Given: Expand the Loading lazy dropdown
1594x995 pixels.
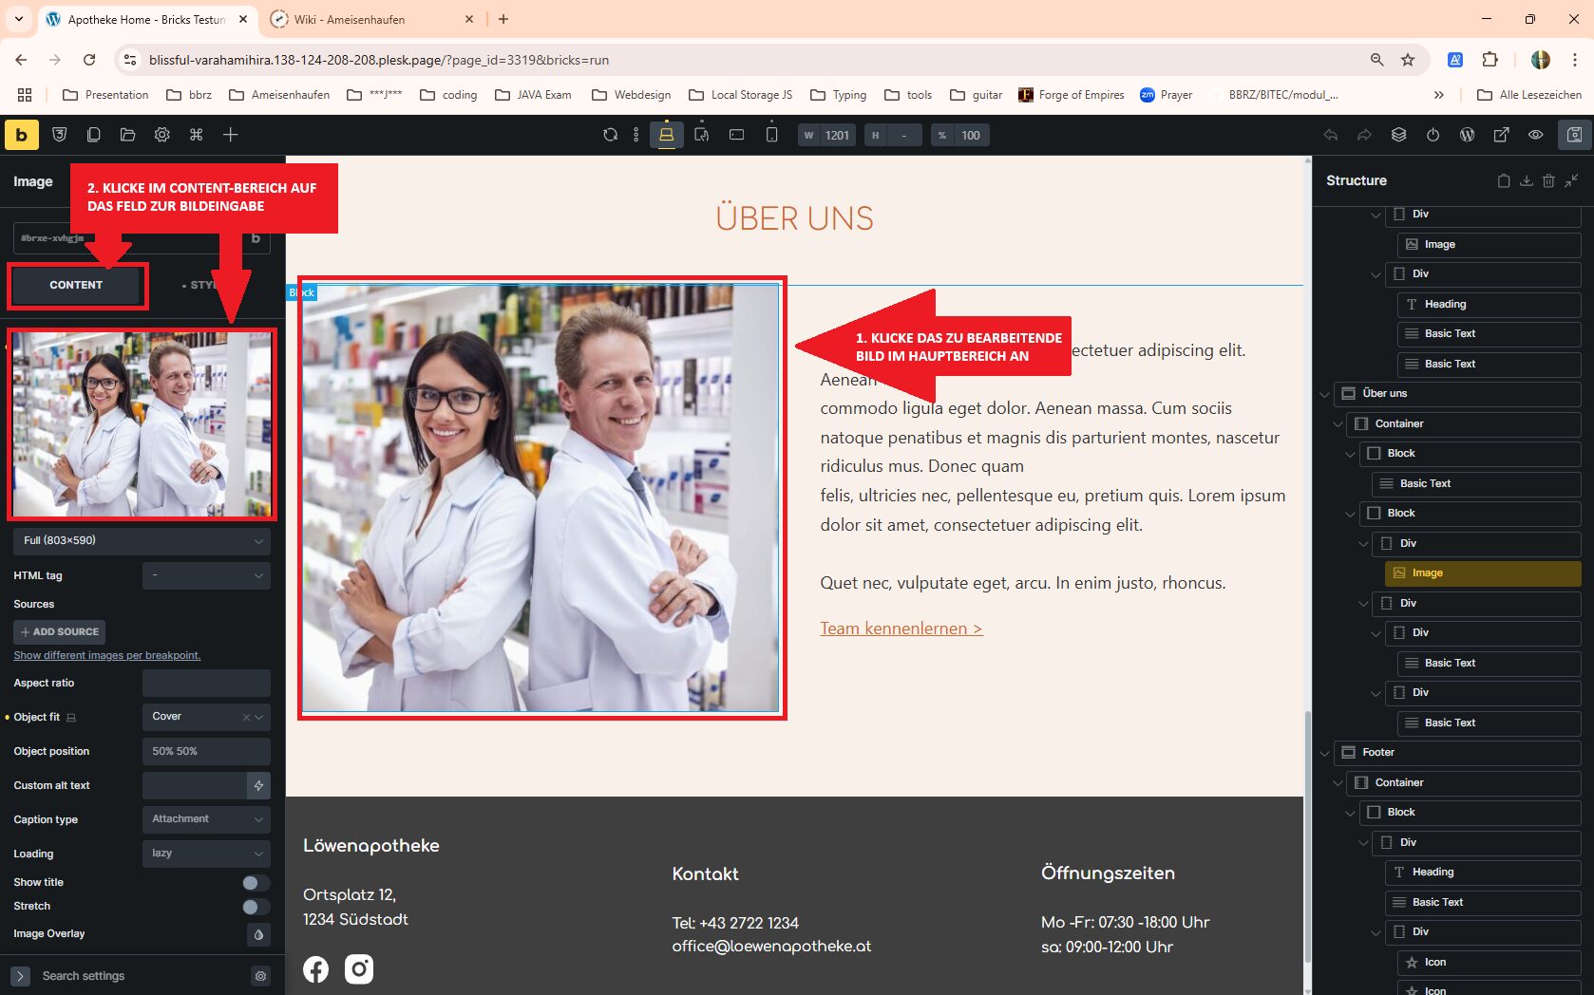Looking at the screenshot, I should pos(206,854).
